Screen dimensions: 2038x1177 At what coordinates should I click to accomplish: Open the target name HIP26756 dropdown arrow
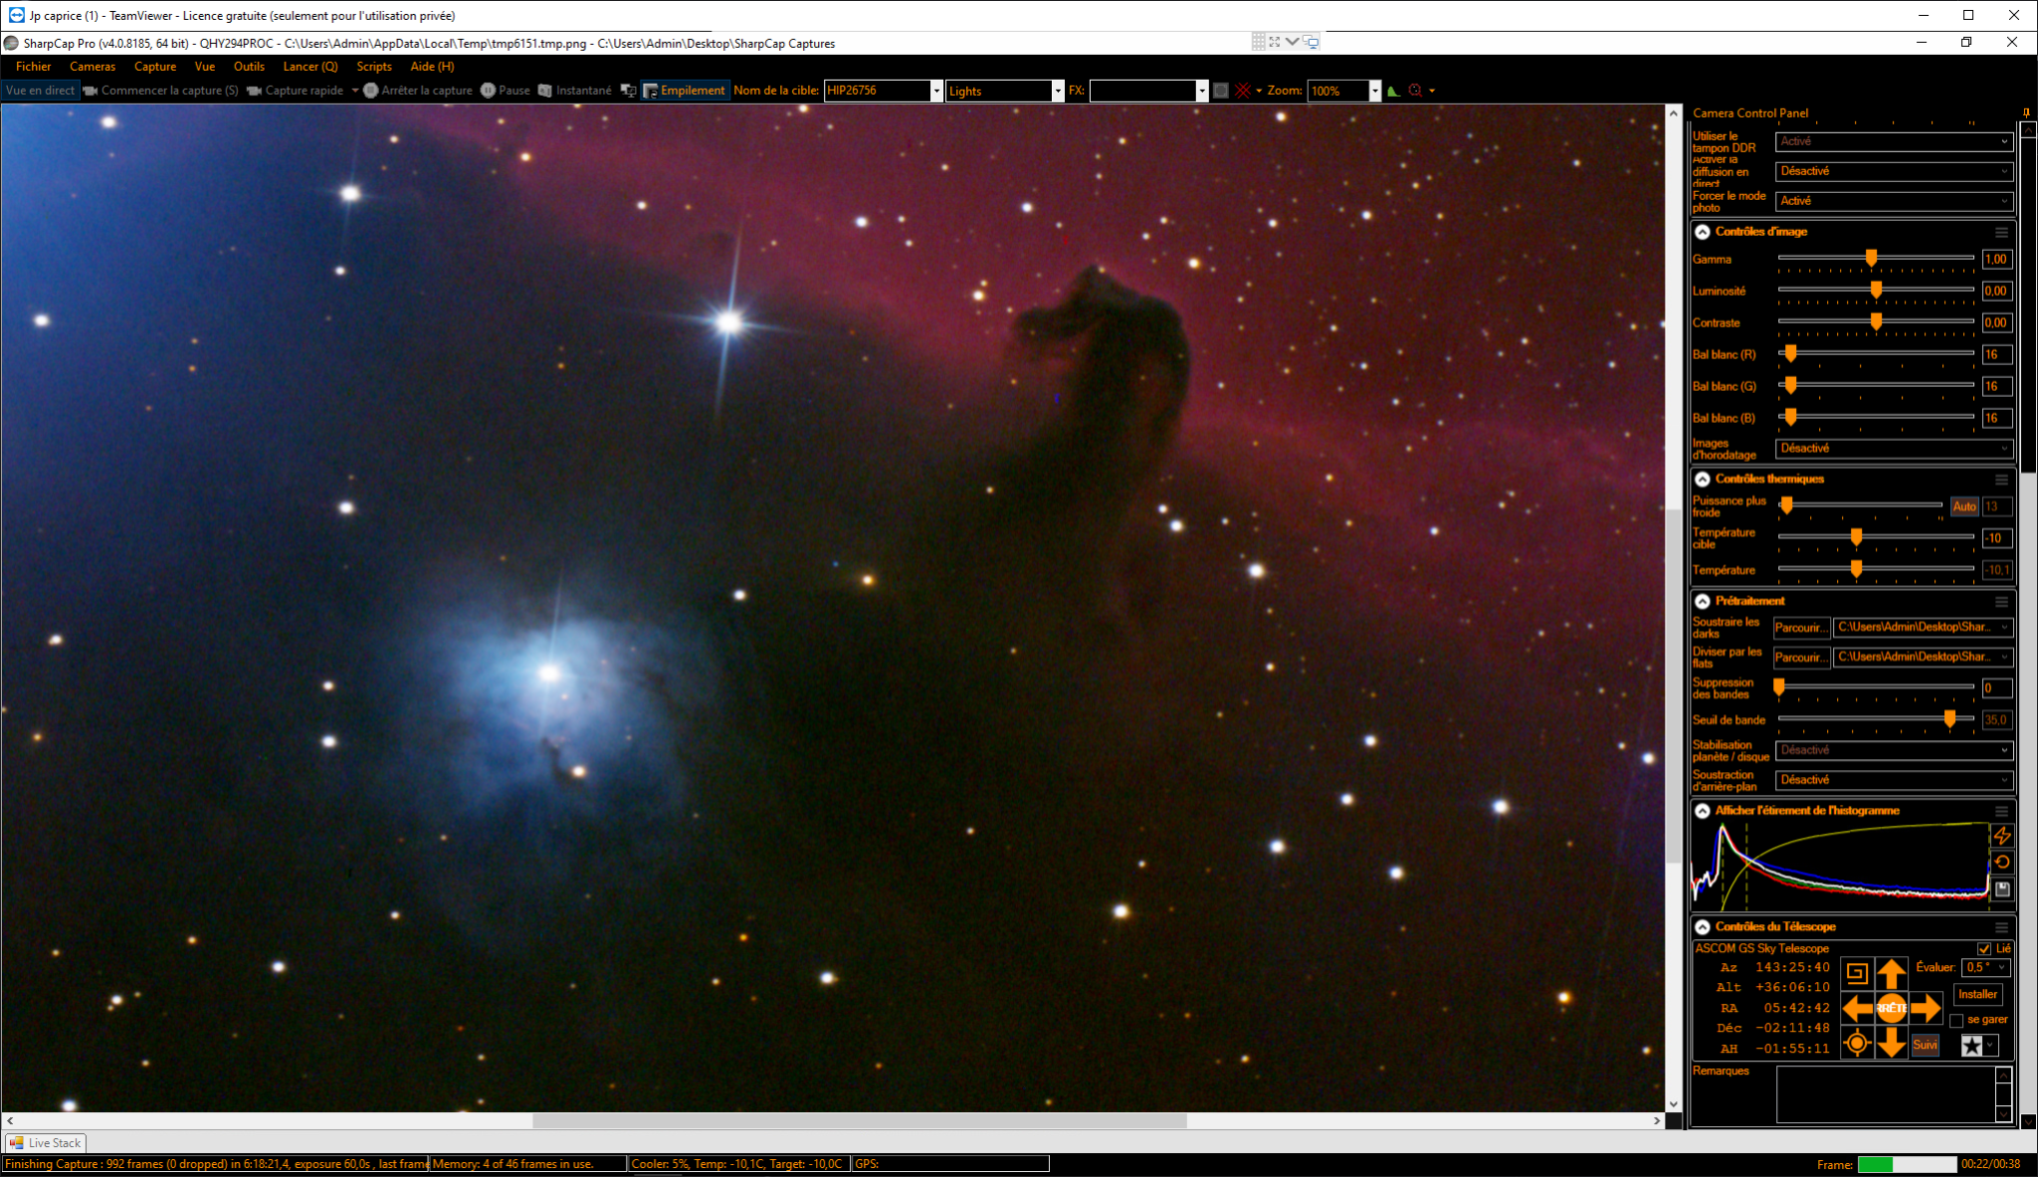click(936, 91)
